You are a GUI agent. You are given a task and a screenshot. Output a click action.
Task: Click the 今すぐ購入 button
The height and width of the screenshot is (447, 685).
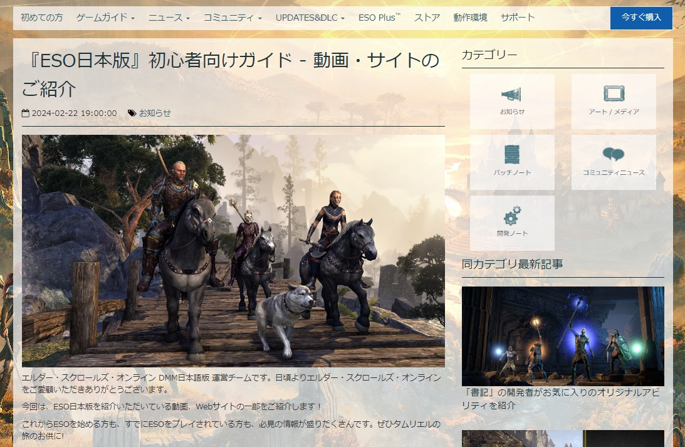(x=641, y=18)
